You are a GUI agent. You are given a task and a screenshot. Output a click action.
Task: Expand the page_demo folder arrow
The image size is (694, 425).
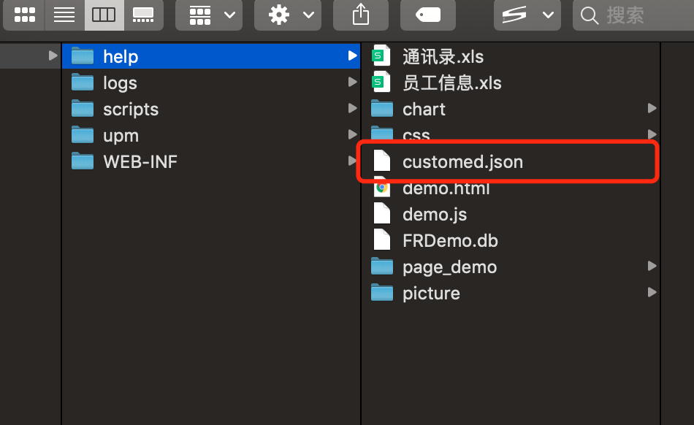click(x=652, y=267)
